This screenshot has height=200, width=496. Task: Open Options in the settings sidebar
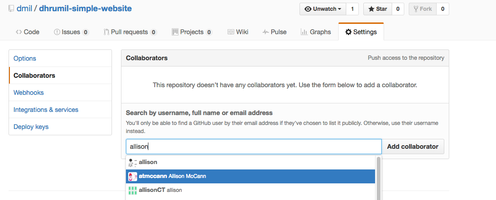pyautogui.click(x=60, y=58)
